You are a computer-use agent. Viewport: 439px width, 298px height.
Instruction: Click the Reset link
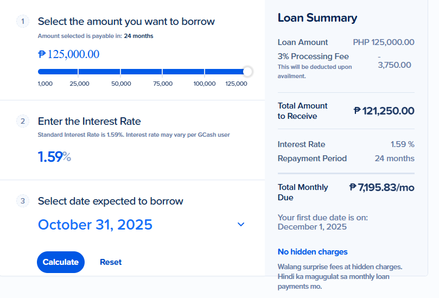111,262
